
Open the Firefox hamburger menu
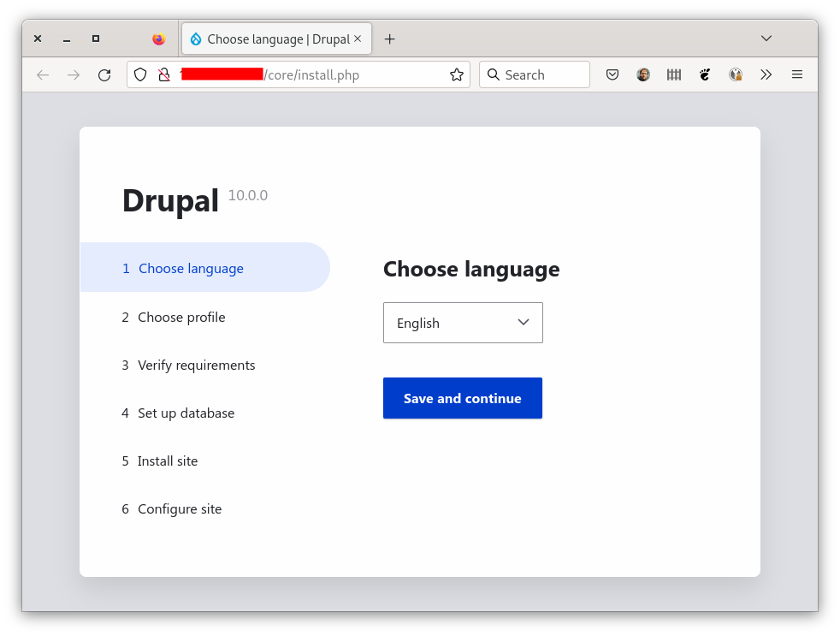pyautogui.click(x=797, y=74)
